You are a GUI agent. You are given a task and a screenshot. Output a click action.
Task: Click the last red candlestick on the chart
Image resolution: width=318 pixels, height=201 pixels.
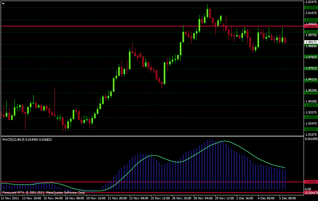(x=285, y=40)
